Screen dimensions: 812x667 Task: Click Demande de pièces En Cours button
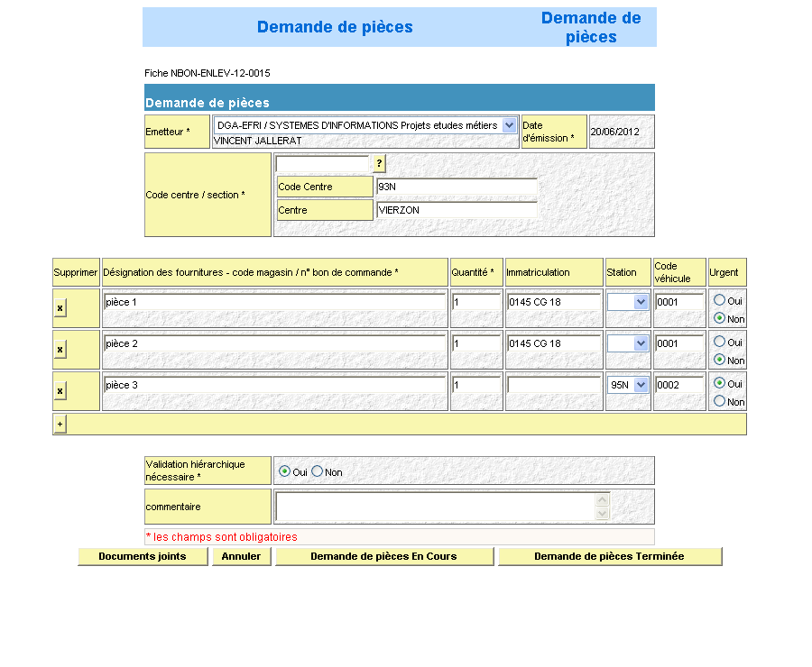click(x=383, y=556)
